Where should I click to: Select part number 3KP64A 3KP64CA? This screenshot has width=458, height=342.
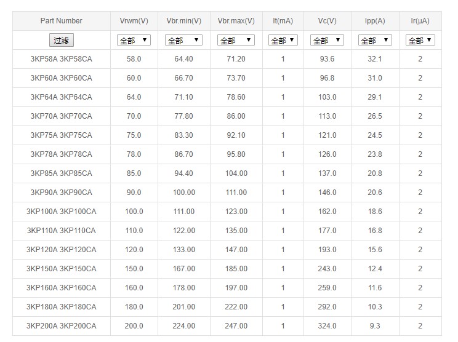(61, 97)
